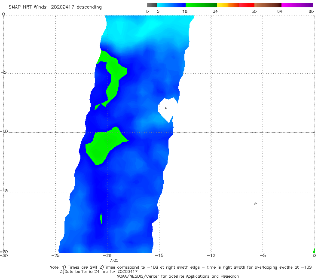Click the magenta-purple segment of the color bar
Screen dimensions: 318x279
point(297,5)
